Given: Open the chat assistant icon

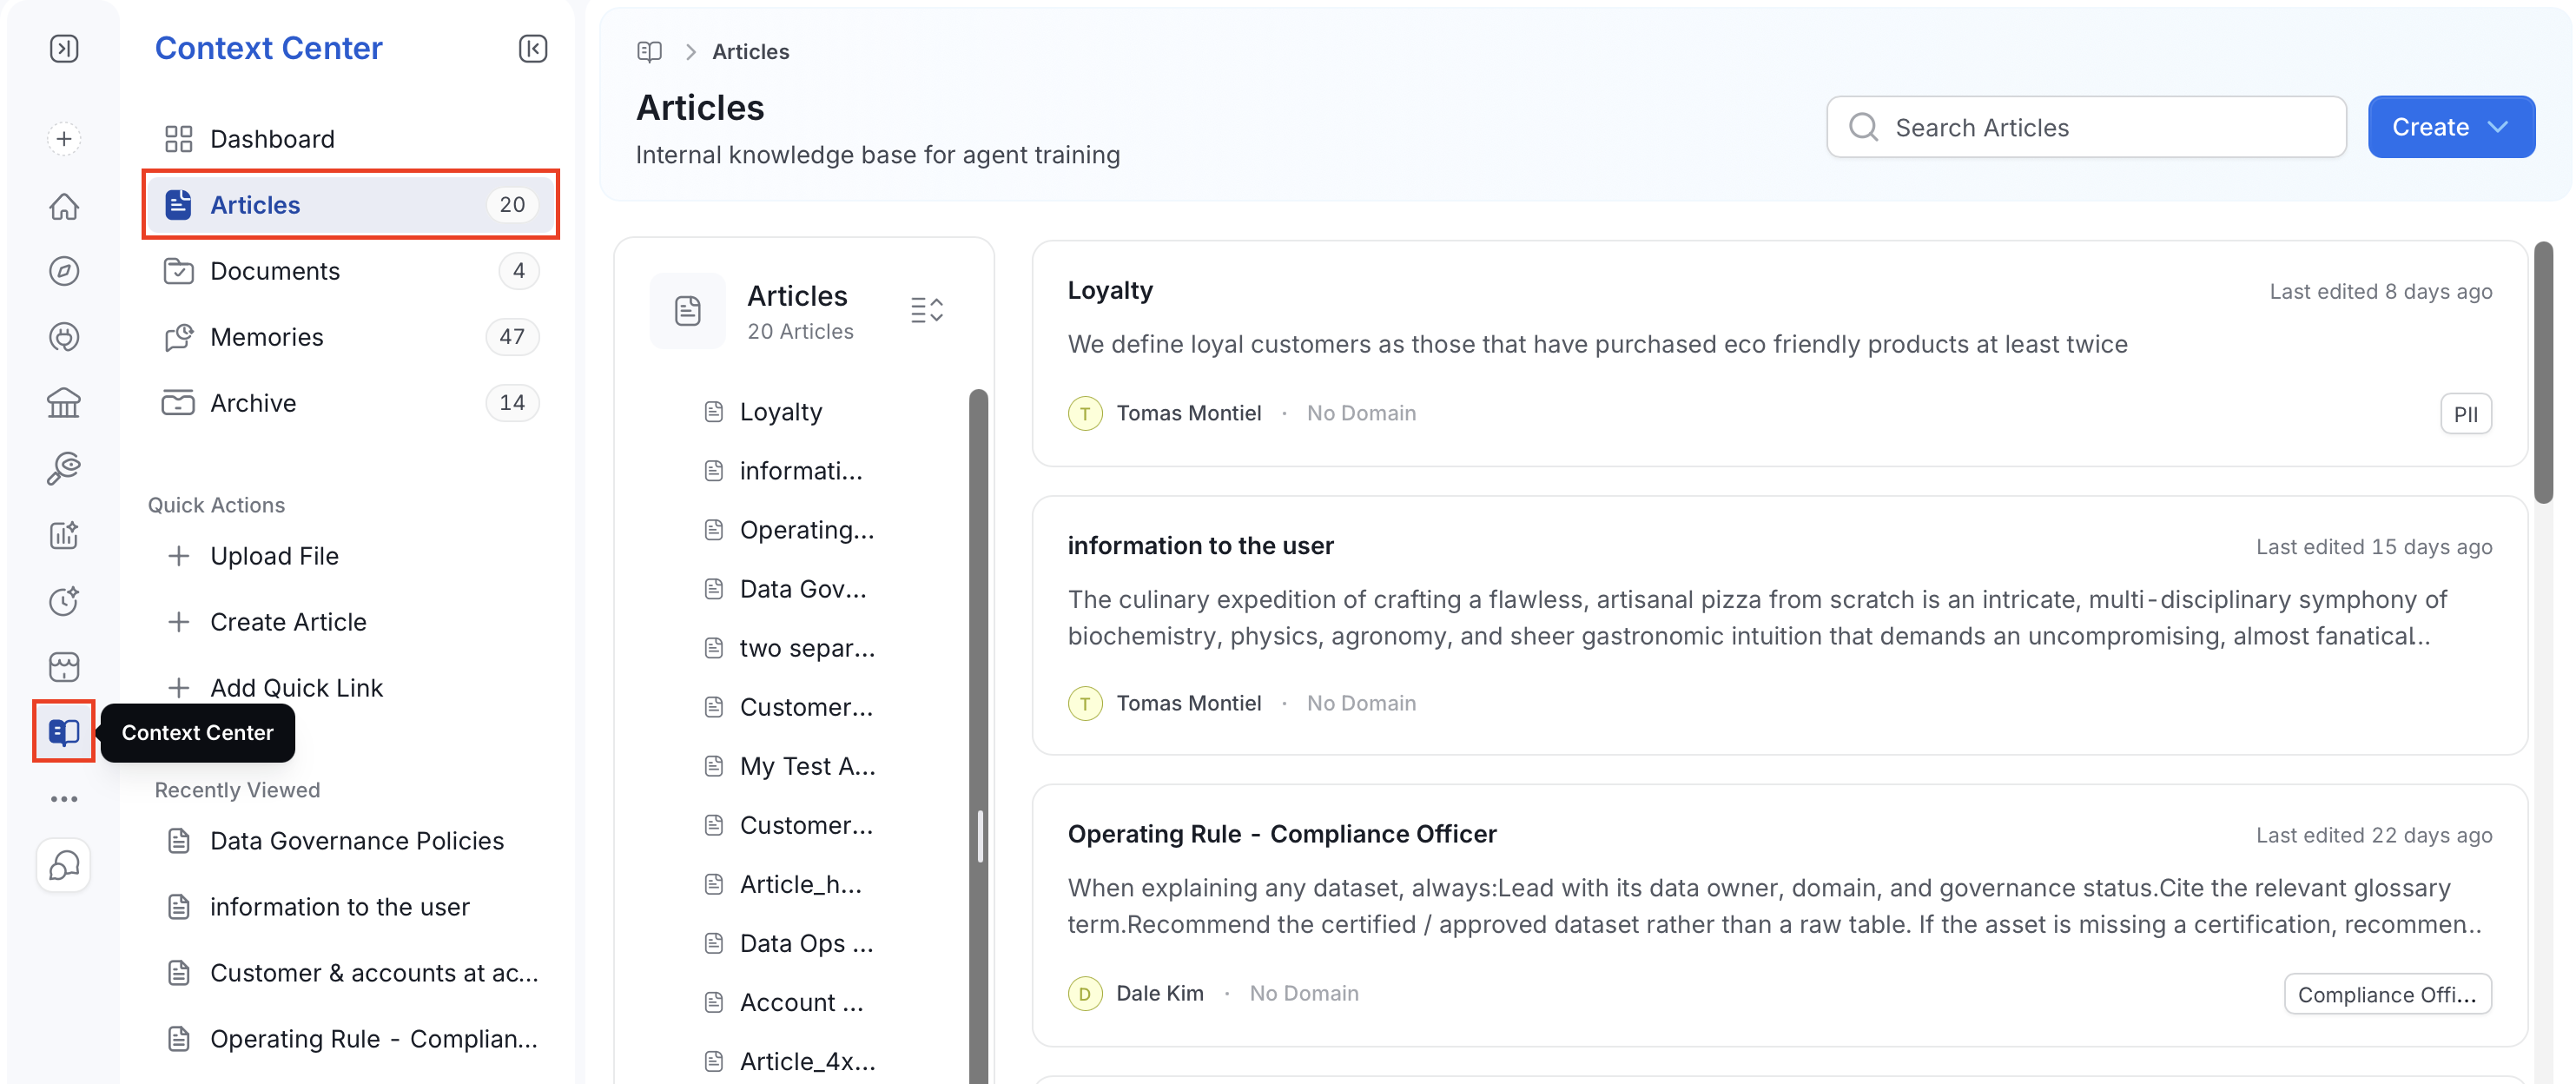Looking at the screenshot, I should [64, 864].
